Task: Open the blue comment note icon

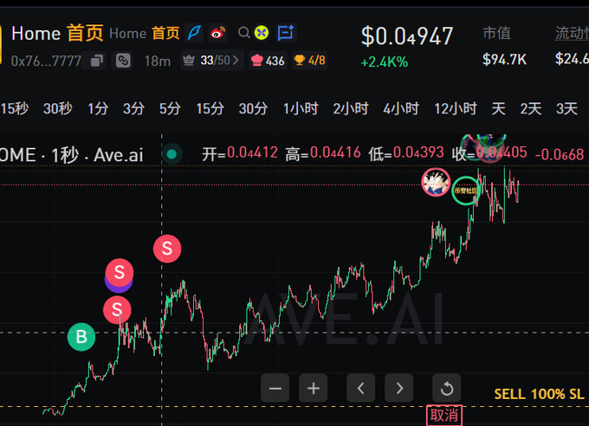Action: [x=286, y=33]
